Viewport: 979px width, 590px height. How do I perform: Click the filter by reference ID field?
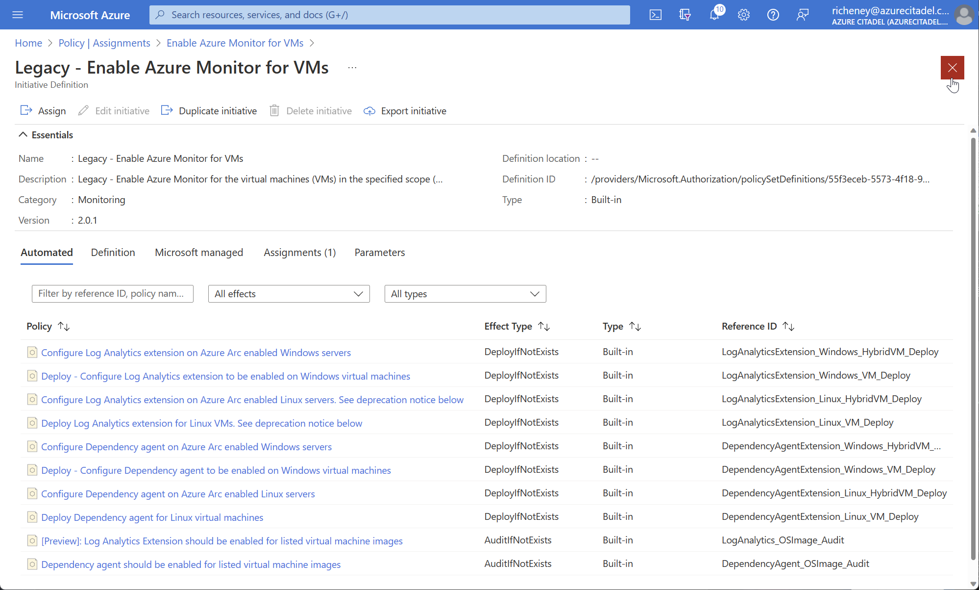(112, 294)
